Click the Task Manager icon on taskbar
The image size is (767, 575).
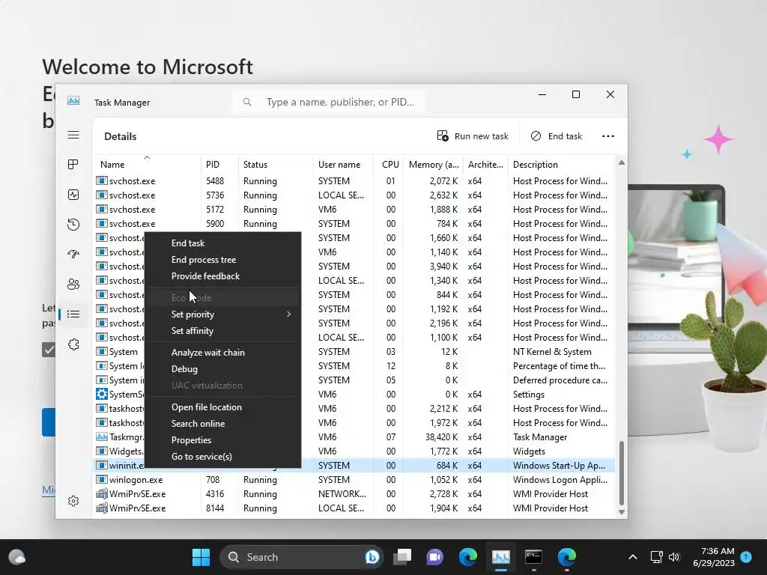click(x=501, y=557)
